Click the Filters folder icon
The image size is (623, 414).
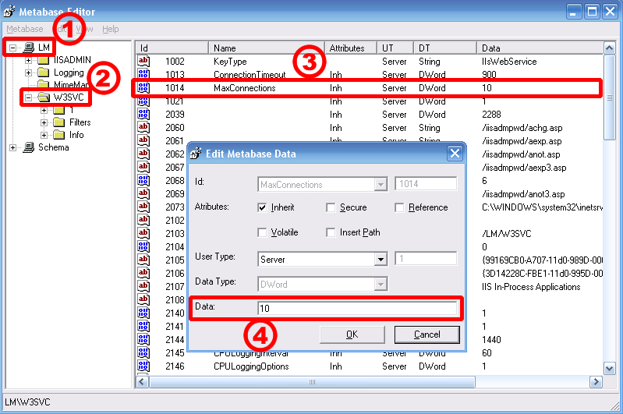point(58,122)
